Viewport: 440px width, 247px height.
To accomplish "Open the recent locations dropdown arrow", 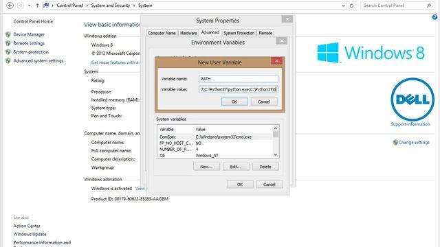I will (x=29, y=5).
